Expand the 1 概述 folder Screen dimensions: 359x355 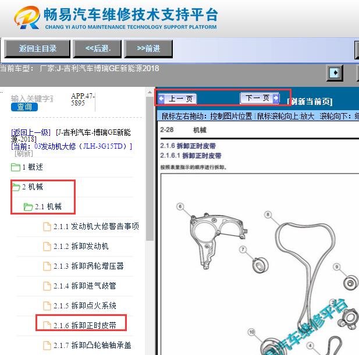pos(33,167)
